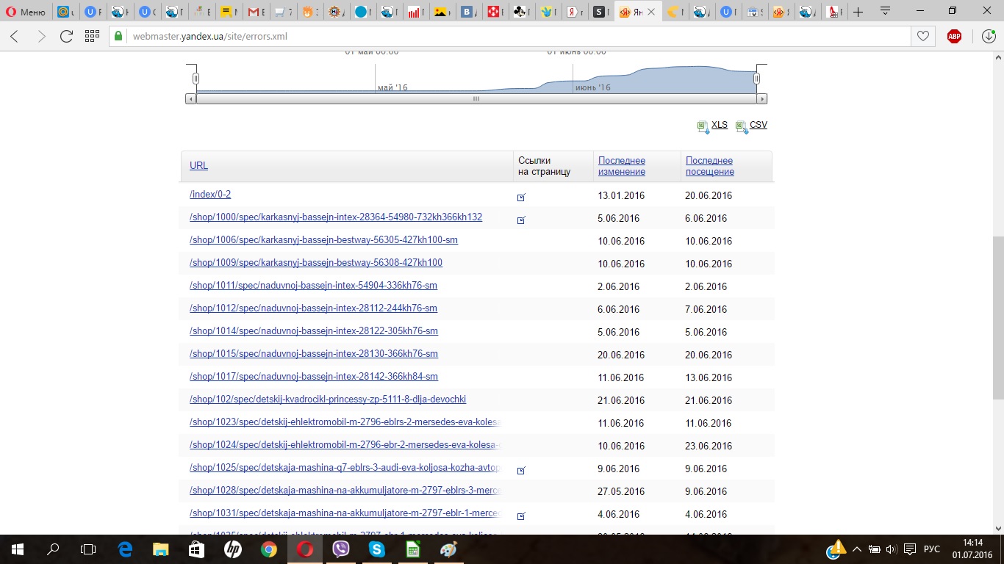Reload the webmaster page

66,37
